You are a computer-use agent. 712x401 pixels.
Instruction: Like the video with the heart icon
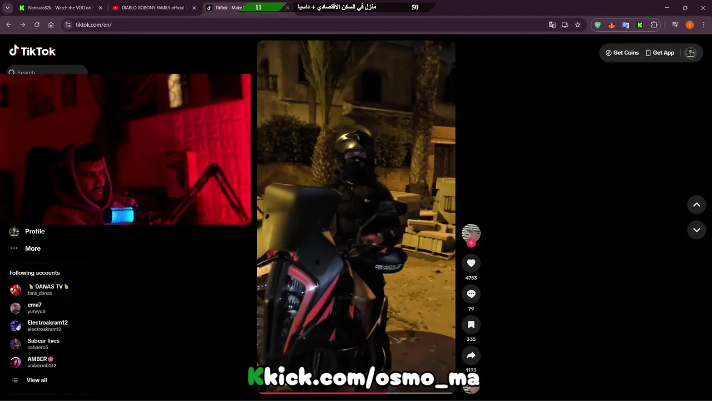pos(471,263)
